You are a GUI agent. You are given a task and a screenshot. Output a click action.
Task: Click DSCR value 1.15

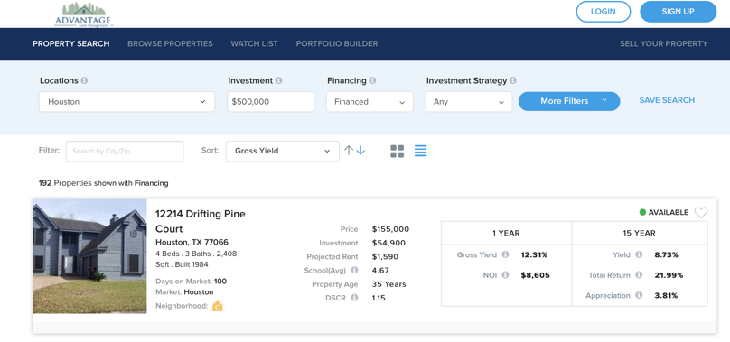point(379,298)
